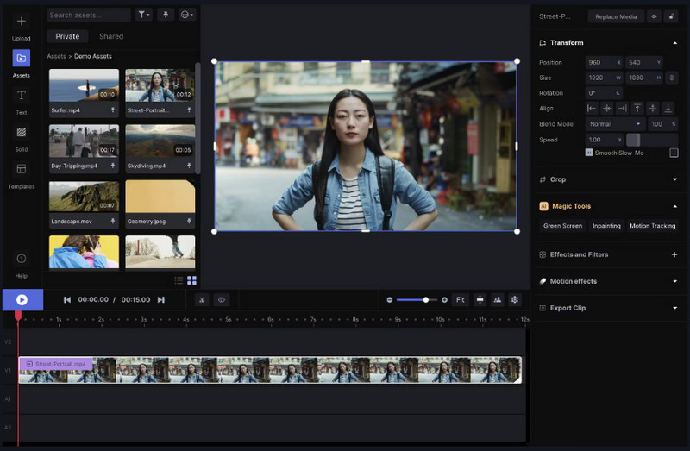Switch assets to grid view
Screen dimensions: 690x451
[191, 280]
